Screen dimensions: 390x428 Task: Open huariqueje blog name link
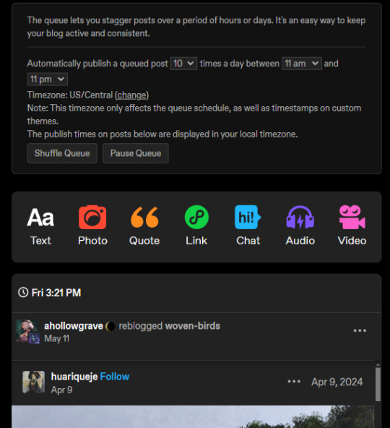click(74, 377)
